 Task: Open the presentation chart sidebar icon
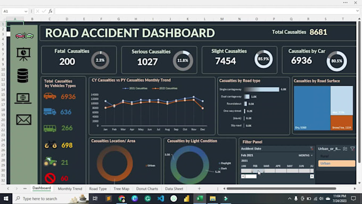(x=23, y=54)
